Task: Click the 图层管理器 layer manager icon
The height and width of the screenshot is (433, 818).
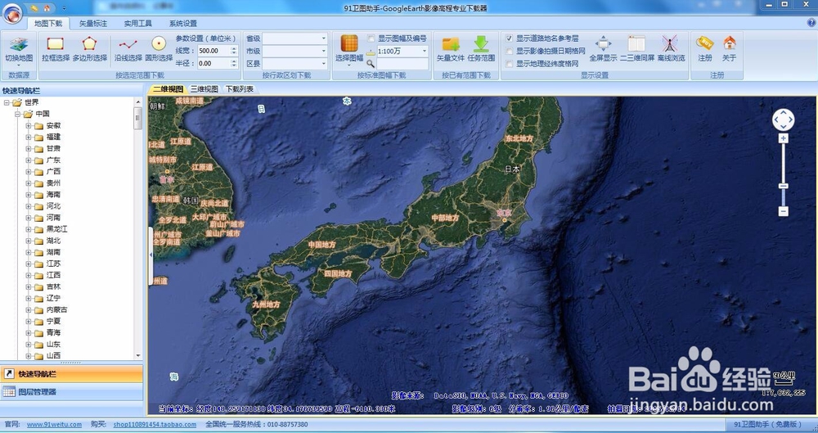Action: point(9,392)
